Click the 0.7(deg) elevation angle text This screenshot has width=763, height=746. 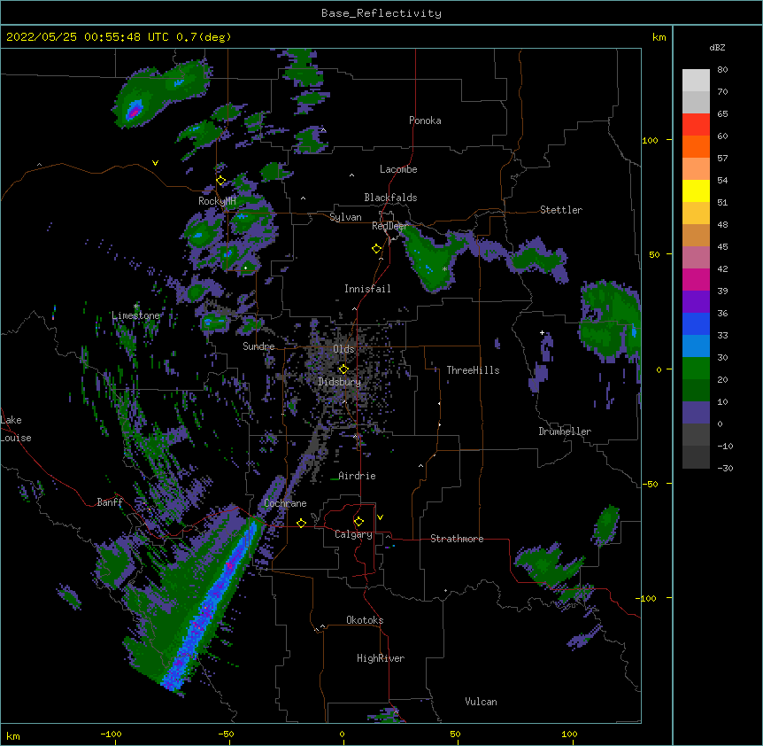204,37
